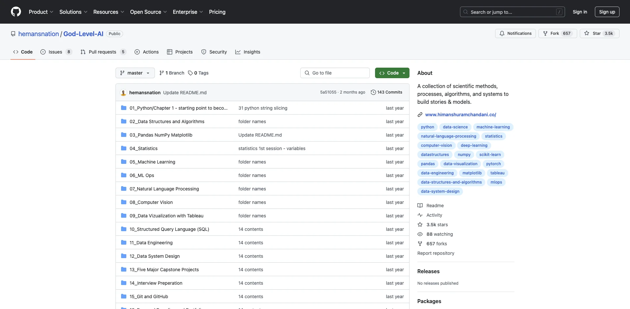This screenshot has width=630, height=309.
Task: Open the green Code dropdown button
Action: (392, 73)
